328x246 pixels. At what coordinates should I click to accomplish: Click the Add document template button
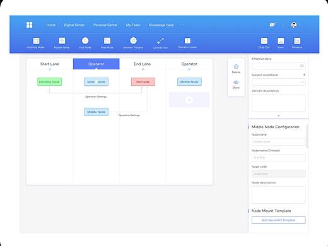click(278, 220)
